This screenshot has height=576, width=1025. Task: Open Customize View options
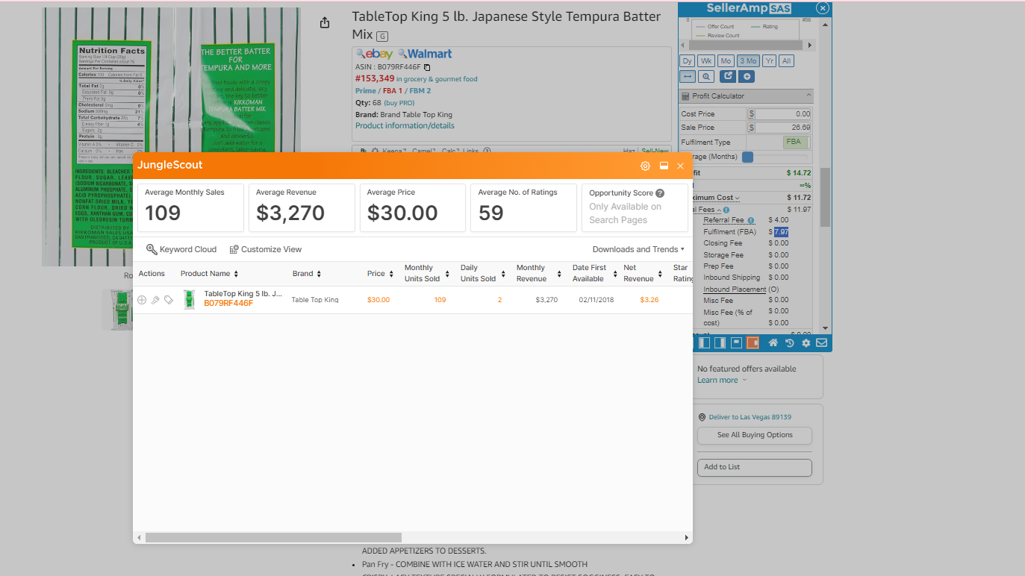pos(266,249)
